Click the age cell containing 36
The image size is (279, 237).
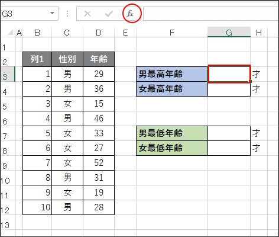(x=99, y=89)
